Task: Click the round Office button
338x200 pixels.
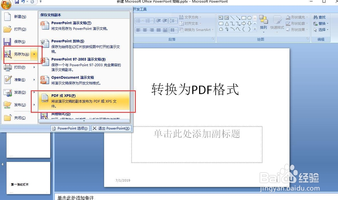Action: point(6,4)
